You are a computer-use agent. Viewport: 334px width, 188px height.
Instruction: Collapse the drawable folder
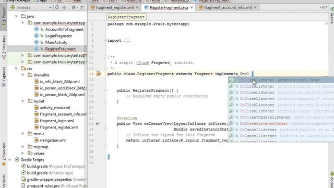tap(23, 75)
